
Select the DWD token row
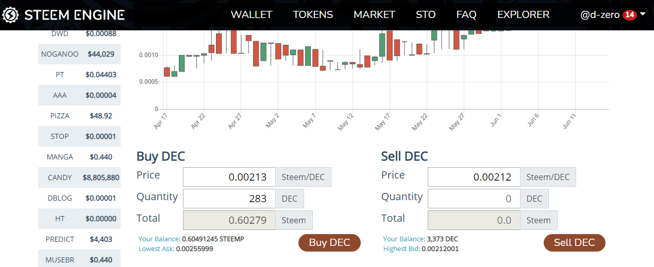click(x=79, y=34)
